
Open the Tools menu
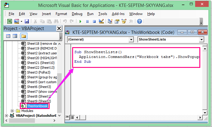[103, 14]
